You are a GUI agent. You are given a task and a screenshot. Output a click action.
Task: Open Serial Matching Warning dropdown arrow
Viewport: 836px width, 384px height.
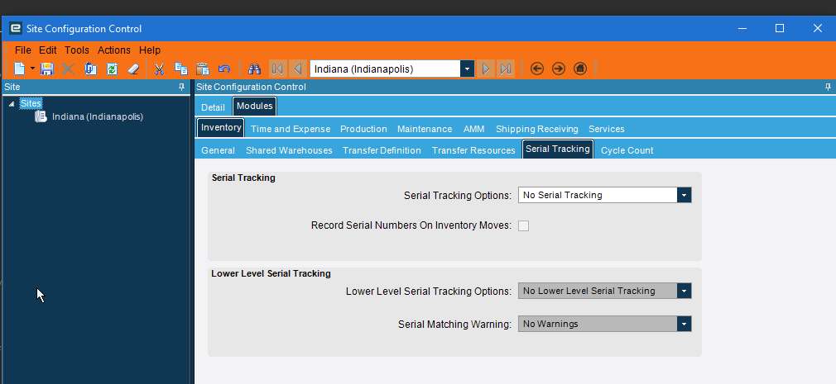(x=684, y=324)
